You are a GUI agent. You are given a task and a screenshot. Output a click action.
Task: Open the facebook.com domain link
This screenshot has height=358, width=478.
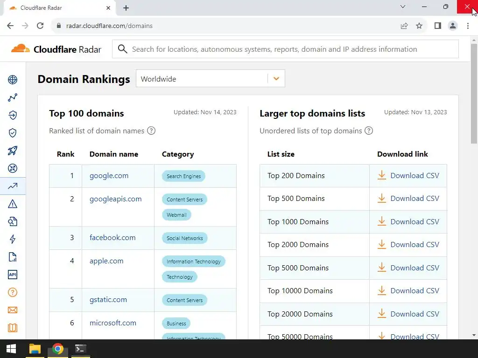[112, 237]
